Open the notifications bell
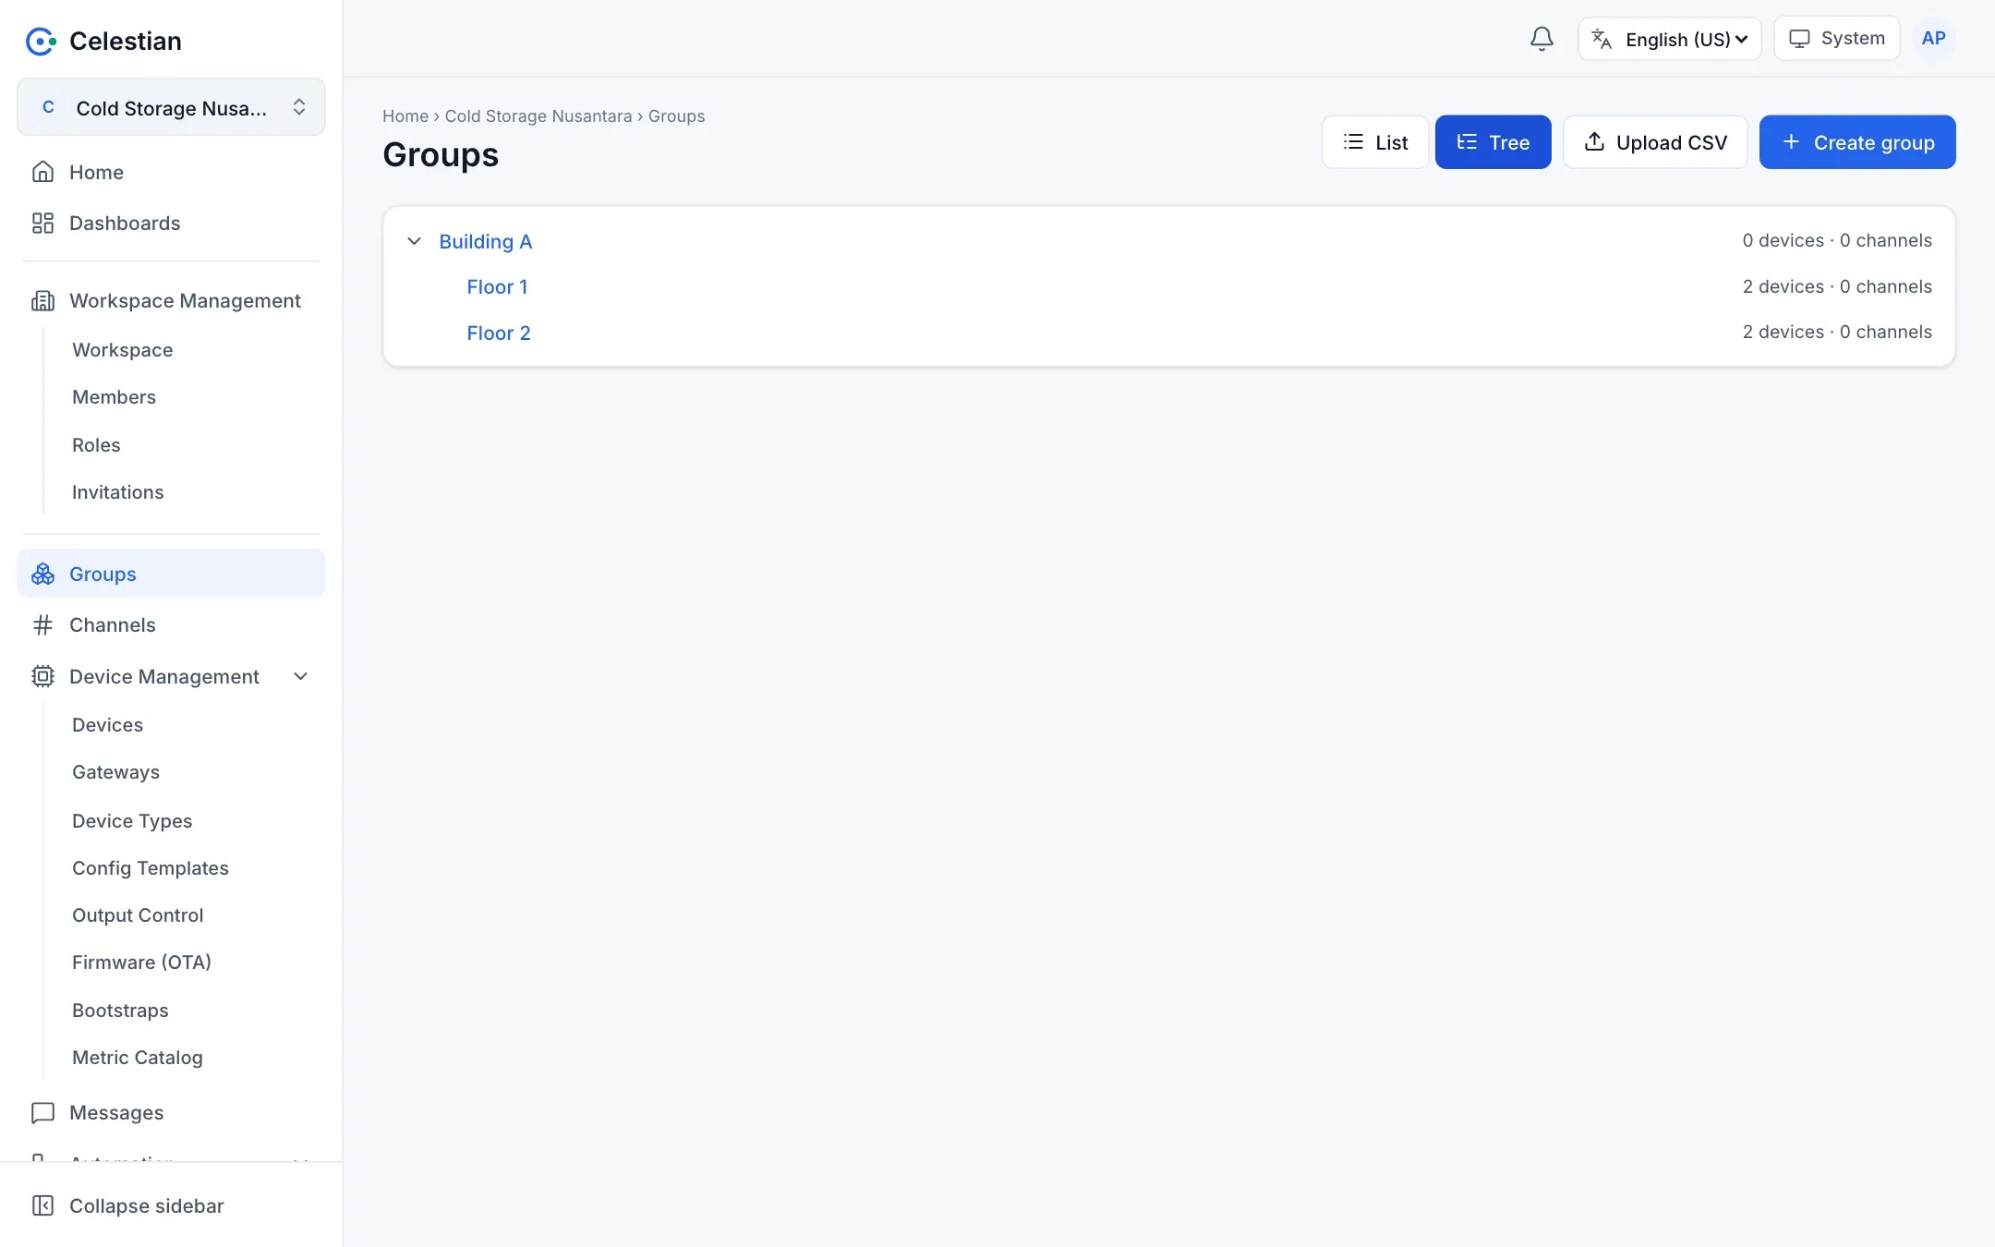This screenshot has height=1247, width=1995. click(x=1542, y=39)
